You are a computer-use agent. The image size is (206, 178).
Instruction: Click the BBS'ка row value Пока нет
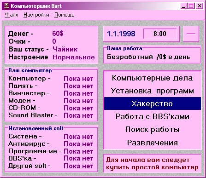pos(78,159)
